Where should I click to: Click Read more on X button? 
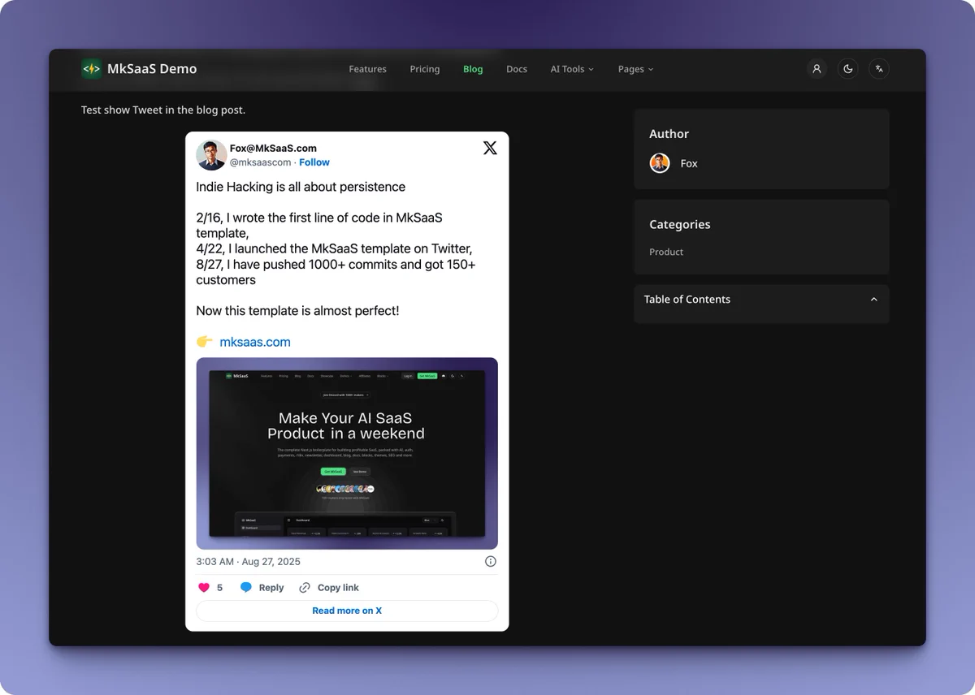pyautogui.click(x=347, y=611)
